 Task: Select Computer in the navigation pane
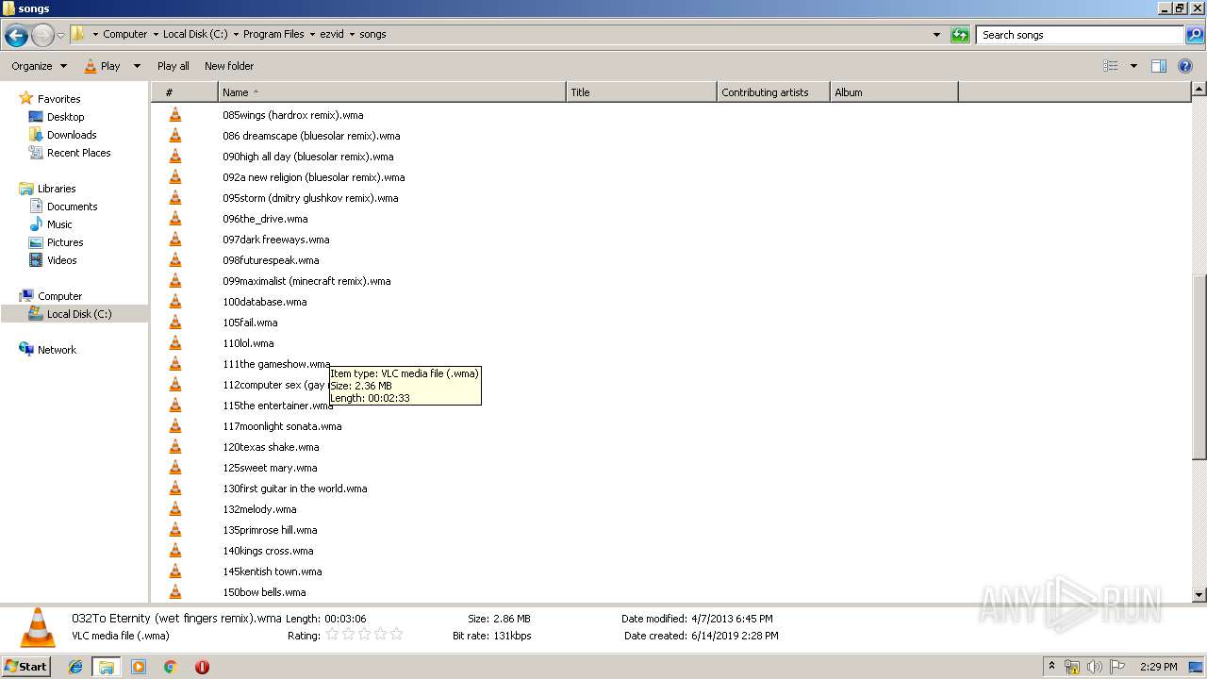(x=59, y=296)
